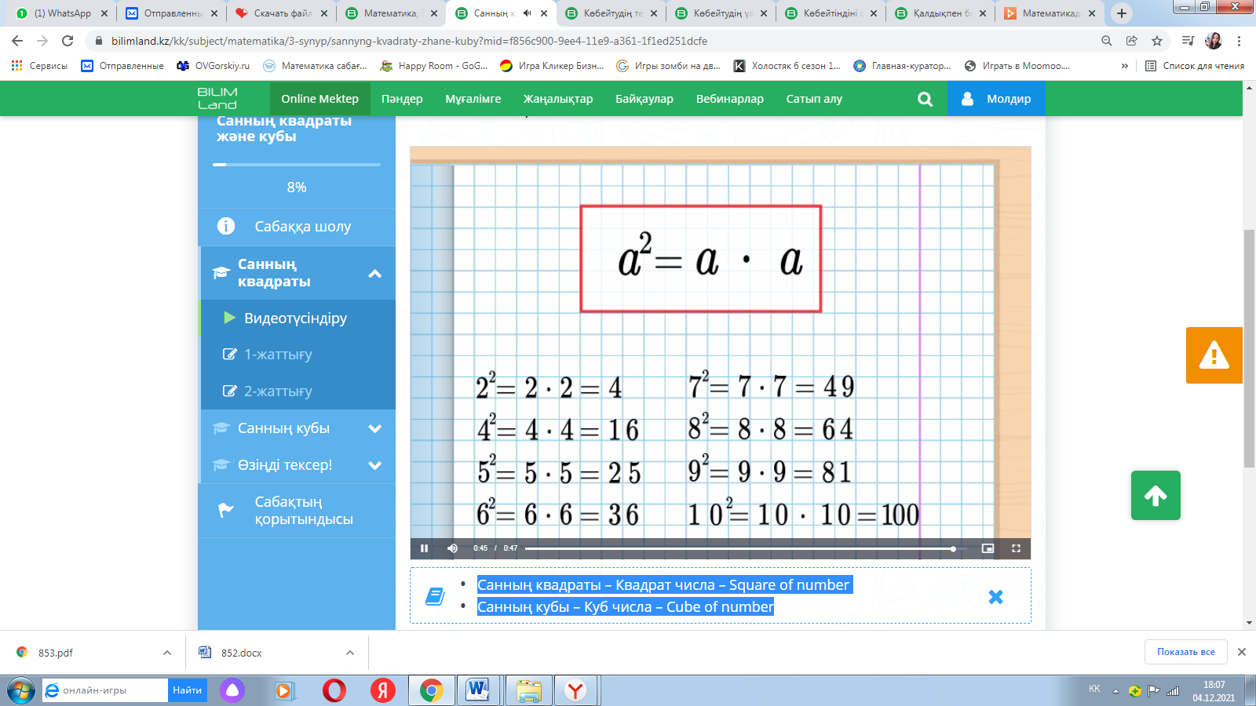Click the Bilim Land logo
The height and width of the screenshot is (706, 1256).
217,99
